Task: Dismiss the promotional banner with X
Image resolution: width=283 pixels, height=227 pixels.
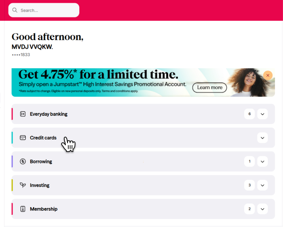Action: pos(268,75)
